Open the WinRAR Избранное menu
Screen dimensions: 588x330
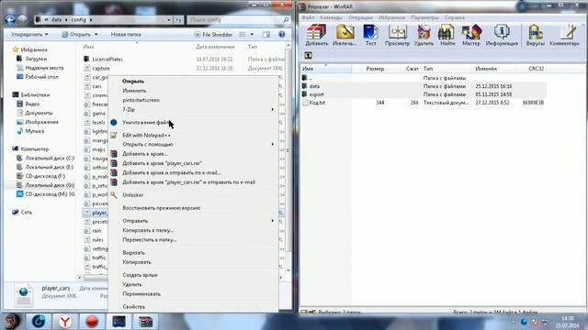[391, 17]
